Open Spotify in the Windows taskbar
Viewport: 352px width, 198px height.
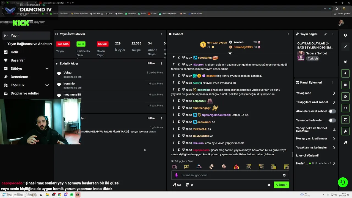click(71, 195)
